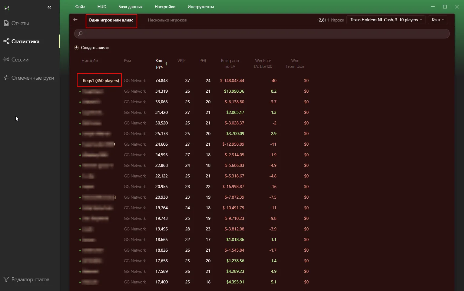The height and width of the screenshot is (291, 464).
Task: Select the 74,843 hands cell
Action: [161, 81]
